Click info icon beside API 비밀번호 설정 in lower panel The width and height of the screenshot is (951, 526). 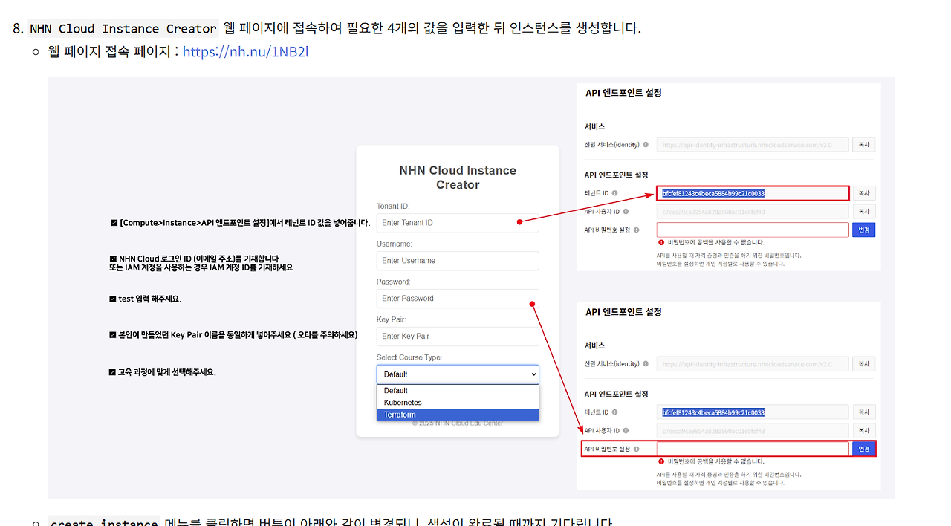click(x=637, y=449)
